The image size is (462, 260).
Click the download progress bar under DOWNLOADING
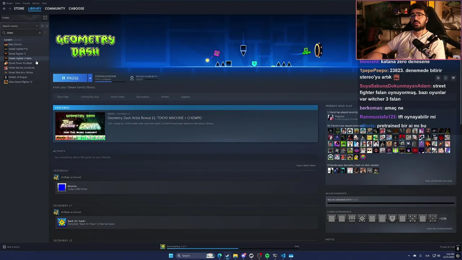[x=110, y=81]
